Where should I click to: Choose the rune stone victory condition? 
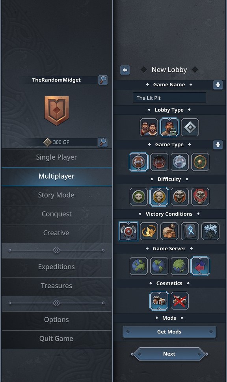(190, 231)
